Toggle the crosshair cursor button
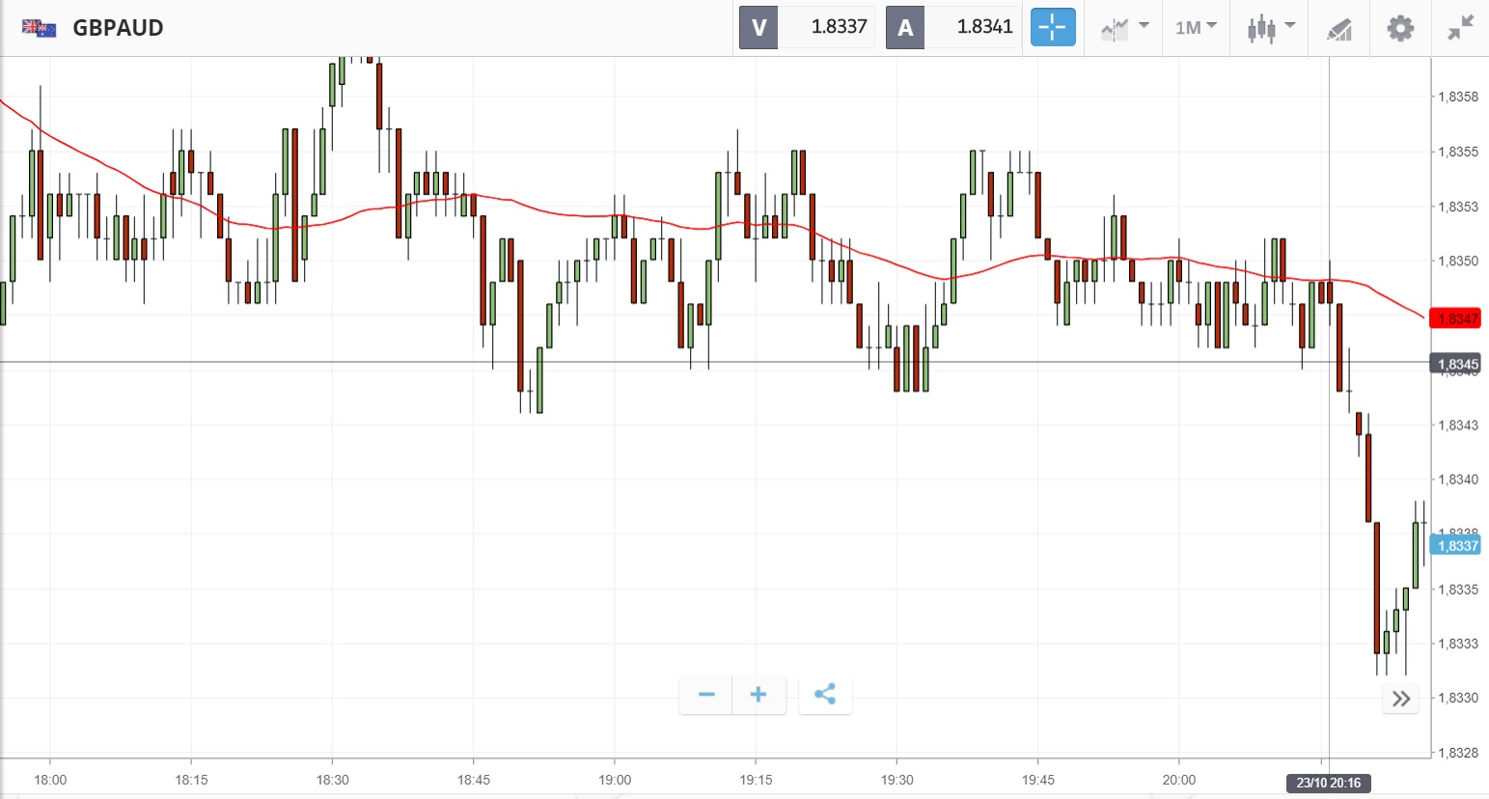This screenshot has height=799, width=1489. (1052, 27)
